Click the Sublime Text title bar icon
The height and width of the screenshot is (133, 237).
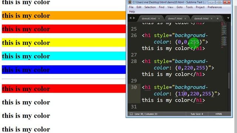click(130, 2)
